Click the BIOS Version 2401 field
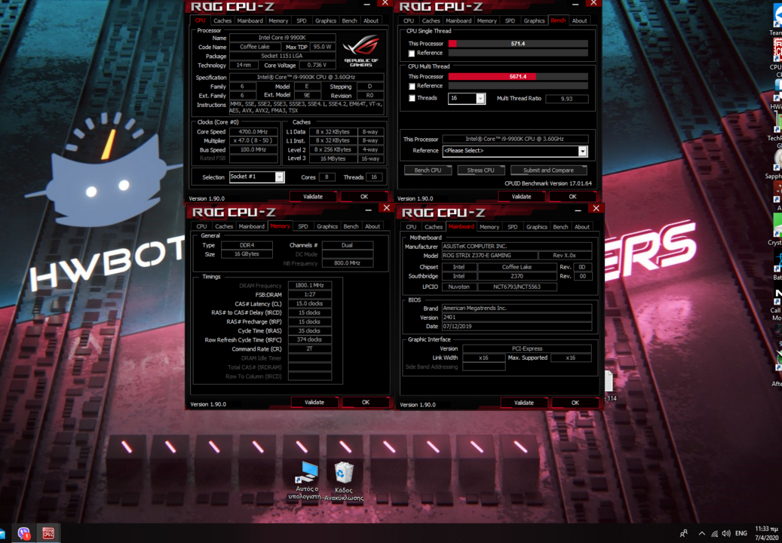 click(x=517, y=317)
